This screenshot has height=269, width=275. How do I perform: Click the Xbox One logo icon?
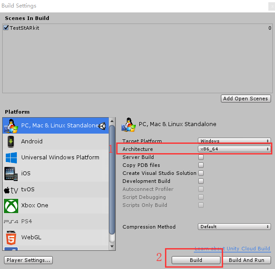tap(11, 206)
